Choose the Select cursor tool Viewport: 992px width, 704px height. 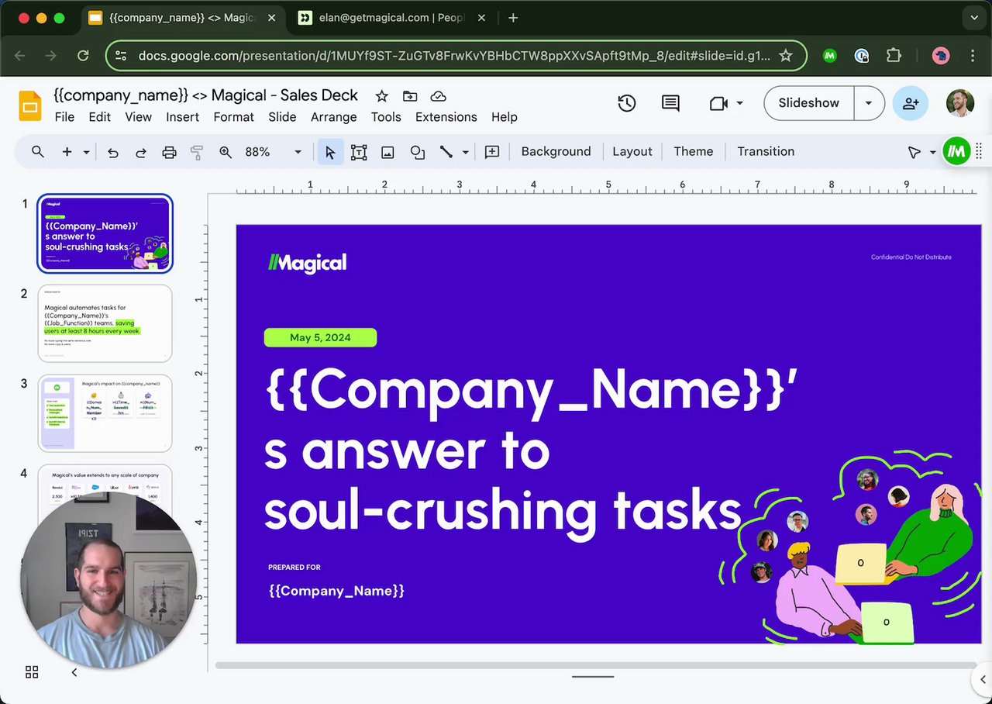click(x=330, y=152)
